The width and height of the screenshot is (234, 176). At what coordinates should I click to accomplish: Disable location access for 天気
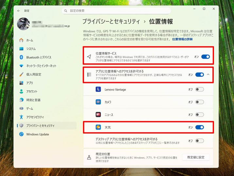click(x=199, y=127)
